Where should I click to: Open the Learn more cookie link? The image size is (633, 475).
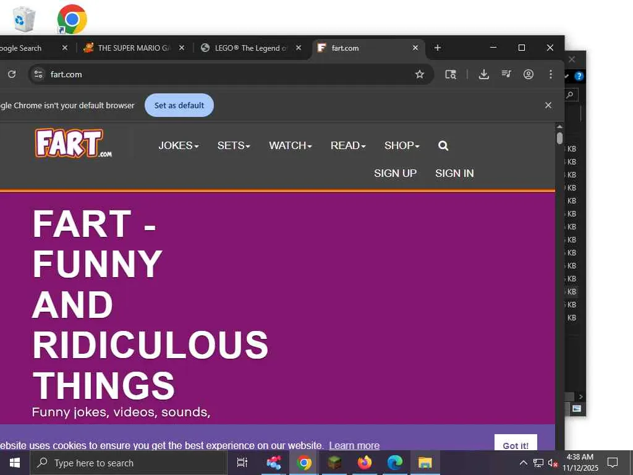(x=354, y=445)
